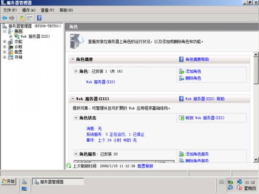Image resolution: width=259 pixels, height=194 pixels.
Task: Click the 删除角色 icon
Action: (x=182, y=78)
